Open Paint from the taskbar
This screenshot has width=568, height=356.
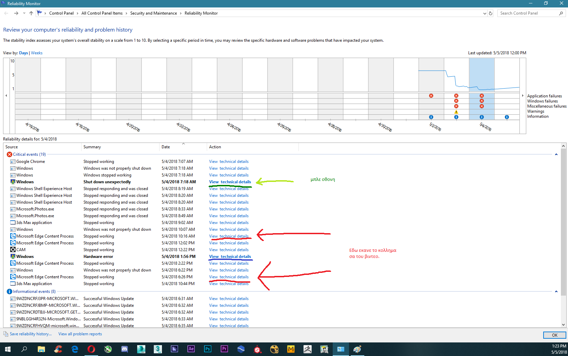[358, 349]
